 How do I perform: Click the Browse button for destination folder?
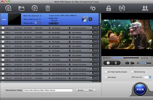(81, 90)
